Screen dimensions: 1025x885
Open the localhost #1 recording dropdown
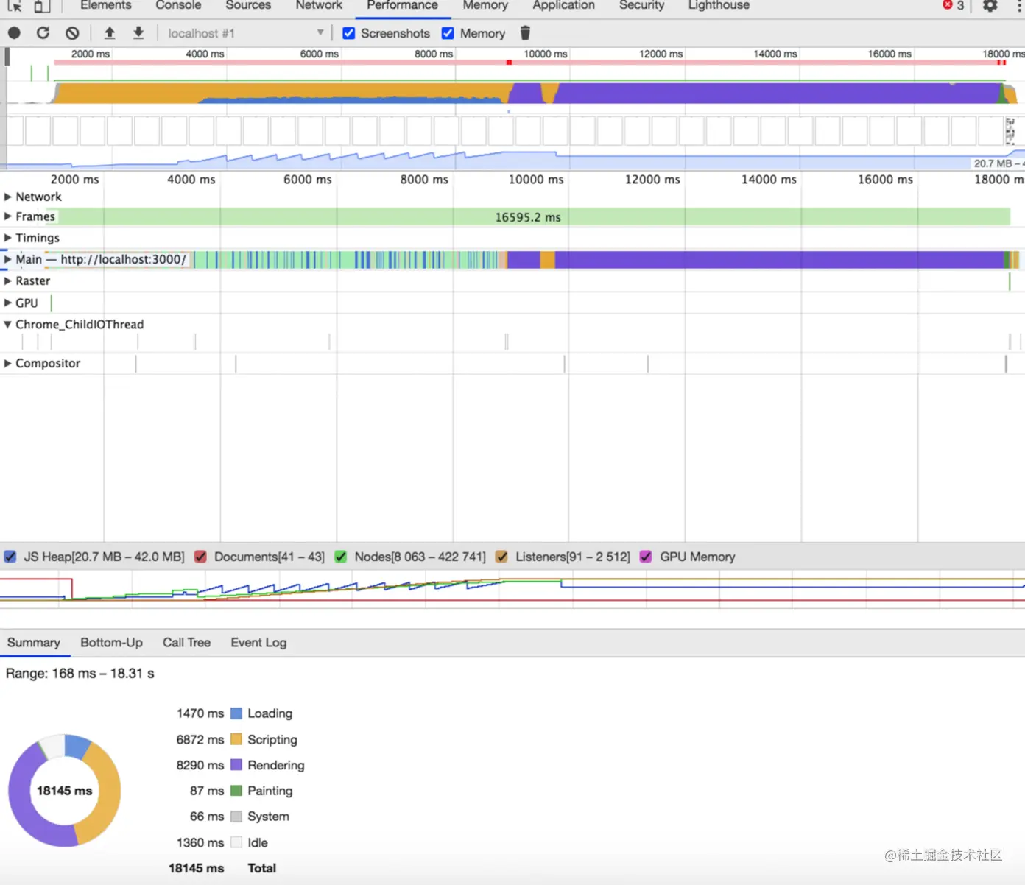tap(245, 33)
